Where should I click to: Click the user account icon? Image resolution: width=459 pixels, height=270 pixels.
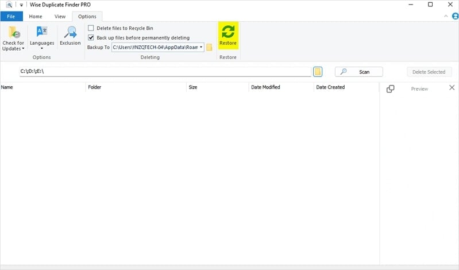(x=455, y=17)
